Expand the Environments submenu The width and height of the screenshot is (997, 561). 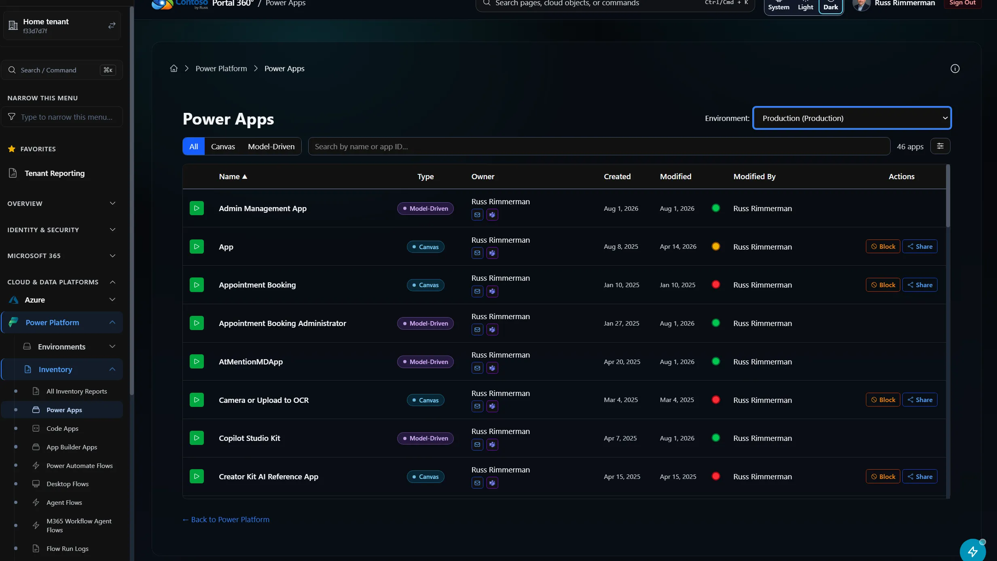click(69, 347)
